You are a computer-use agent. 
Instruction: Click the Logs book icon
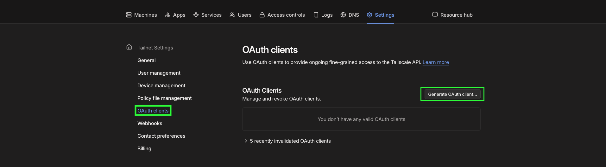[x=316, y=15]
